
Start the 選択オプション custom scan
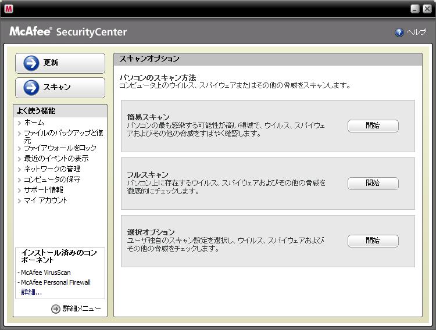[373, 241]
